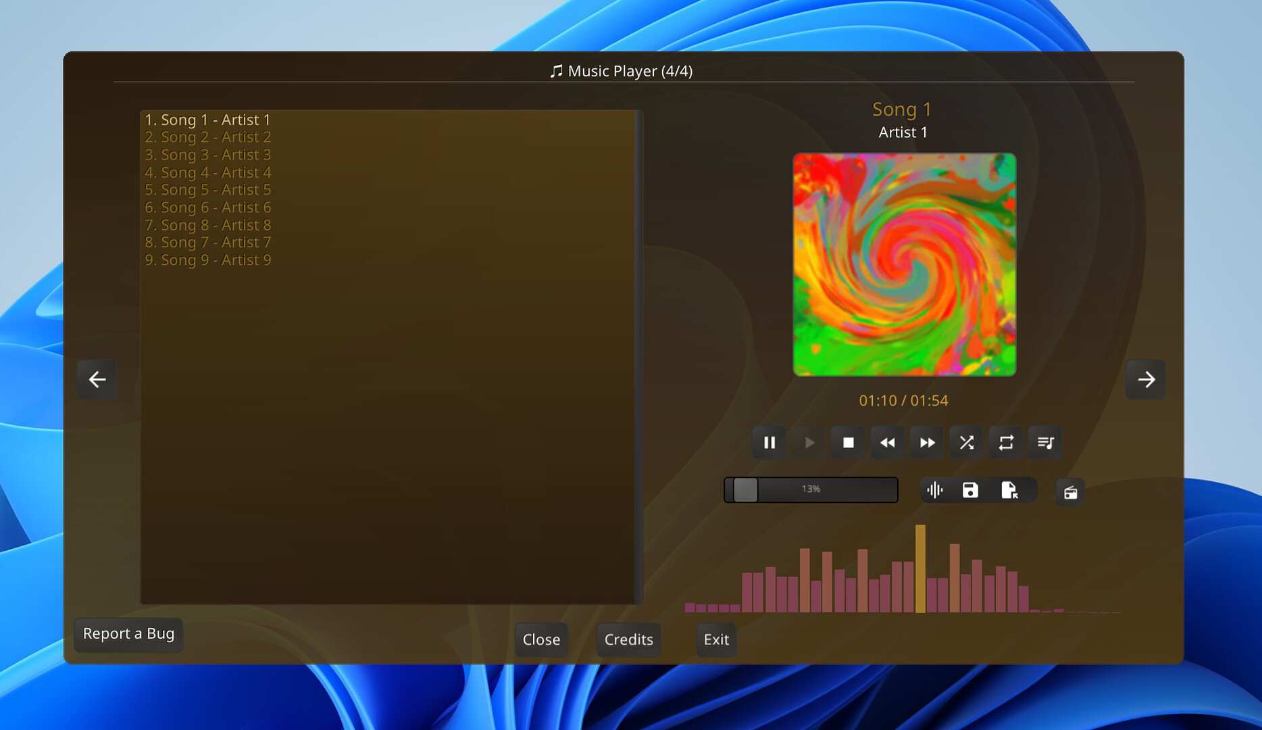Click the save playlist icon

[970, 490]
